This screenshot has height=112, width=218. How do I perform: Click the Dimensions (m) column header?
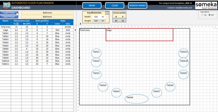(x=21, y=21)
